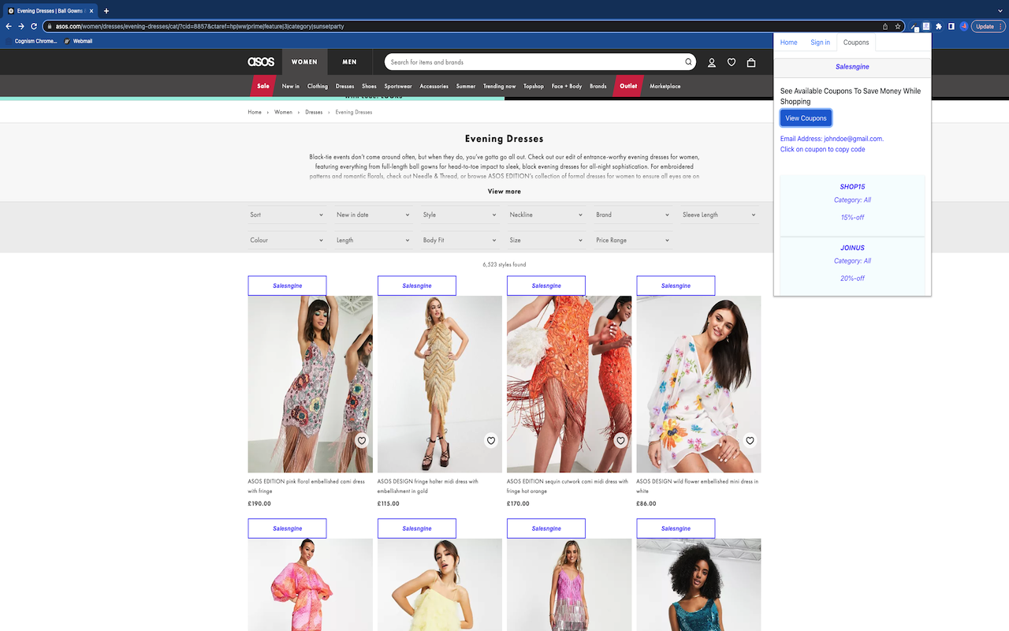Focus the Search for items and brands field

point(536,62)
